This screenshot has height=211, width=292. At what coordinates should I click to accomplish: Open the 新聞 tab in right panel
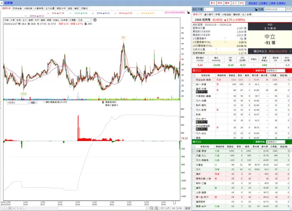coord(218,14)
